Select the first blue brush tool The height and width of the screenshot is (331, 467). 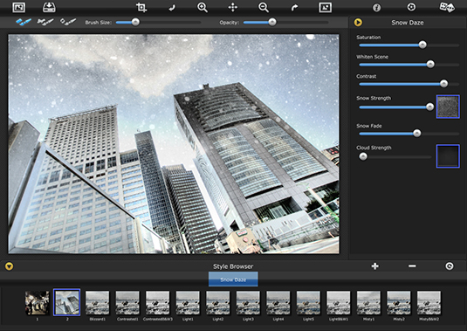[x=24, y=22]
